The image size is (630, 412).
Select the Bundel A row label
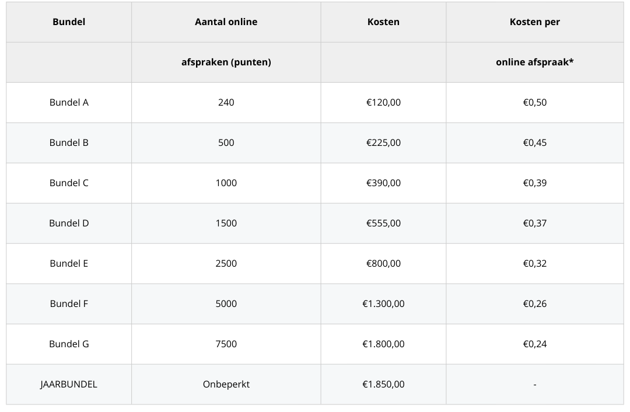point(69,103)
